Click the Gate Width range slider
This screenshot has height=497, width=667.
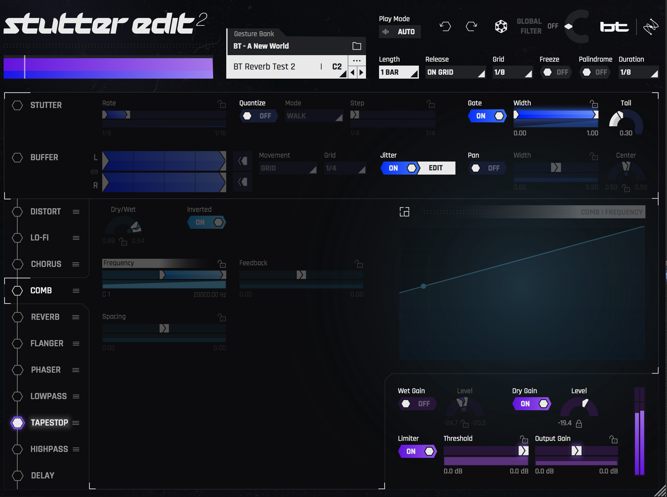(x=556, y=115)
